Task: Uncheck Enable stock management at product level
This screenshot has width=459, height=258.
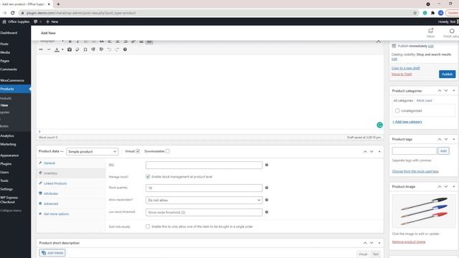Action: 148,177
